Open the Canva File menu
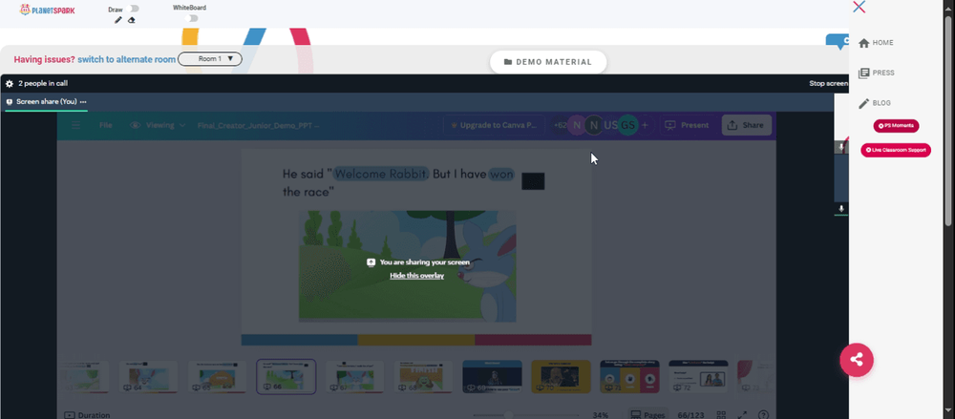 click(106, 125)
